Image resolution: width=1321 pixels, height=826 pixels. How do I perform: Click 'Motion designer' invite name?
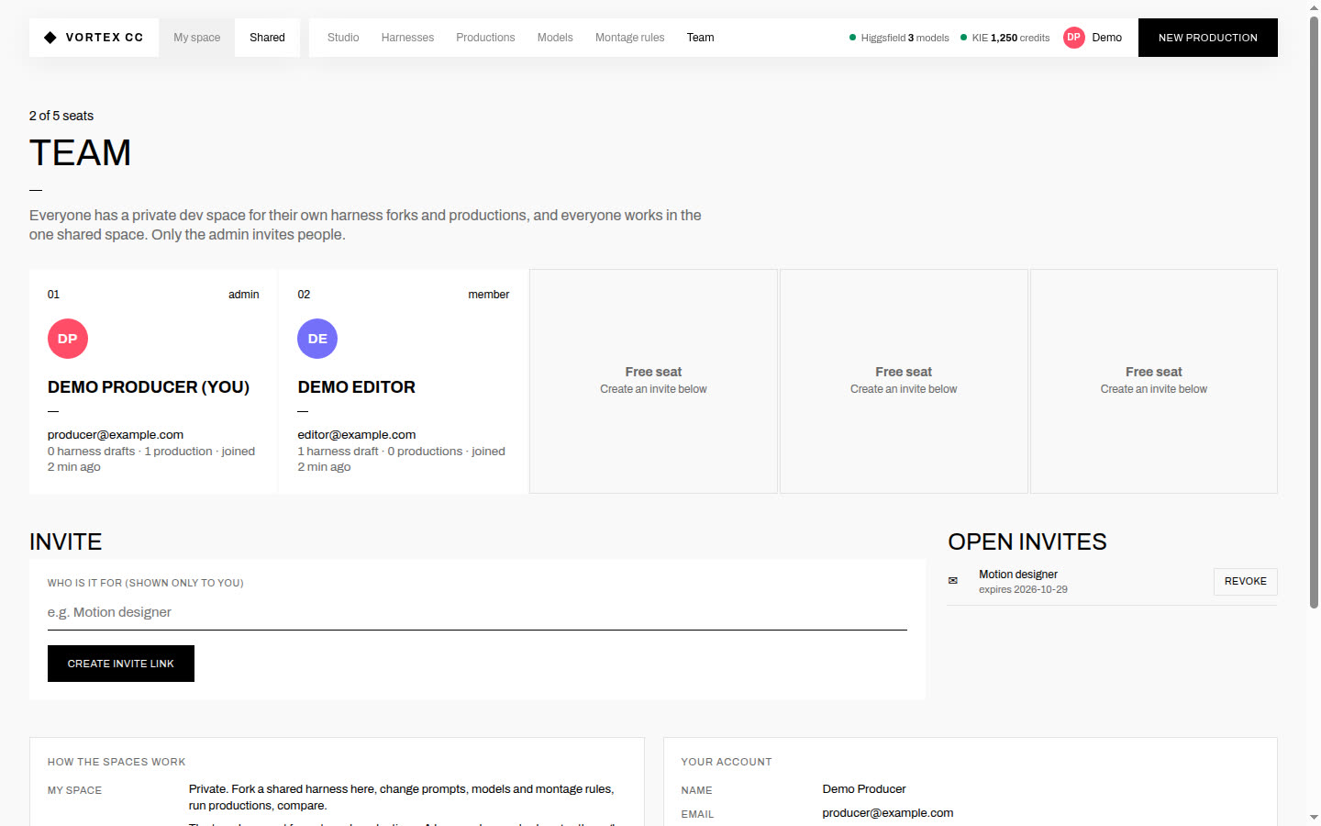(1018, 575)
